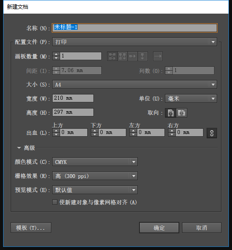Open the 颜色模式 CMYK dropdown
The width and height of the screenshot is (232, 250).
[95, 162]
